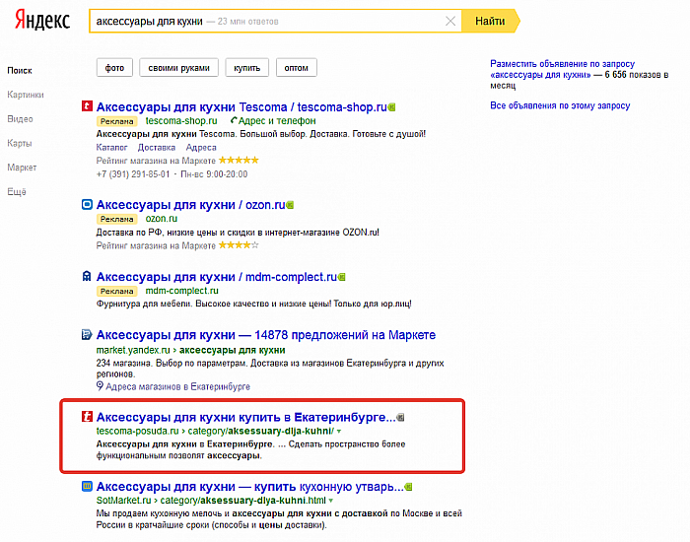Open SotMarket.ru category URL link
The width and height of the screenshot is (690, 542).
[211, 501]
